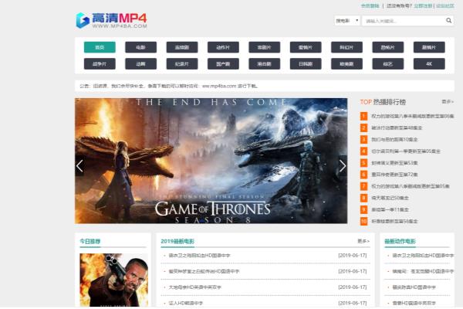This screenshot has width=463, height=309.
Task: Open the 战争片 nav category
Action: (100, 64)
